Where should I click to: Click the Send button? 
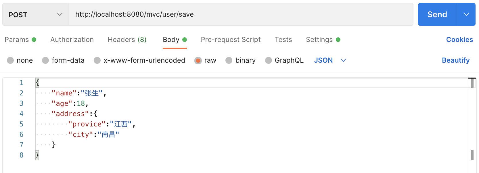(x=437, y=14)
